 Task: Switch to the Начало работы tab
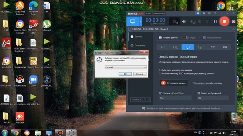point(169,38)
